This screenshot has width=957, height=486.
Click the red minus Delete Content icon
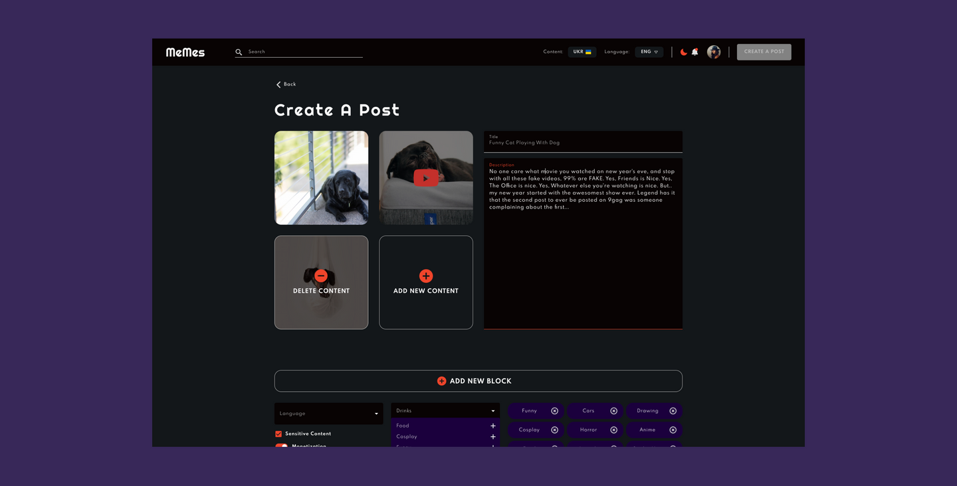click(321, 276)
